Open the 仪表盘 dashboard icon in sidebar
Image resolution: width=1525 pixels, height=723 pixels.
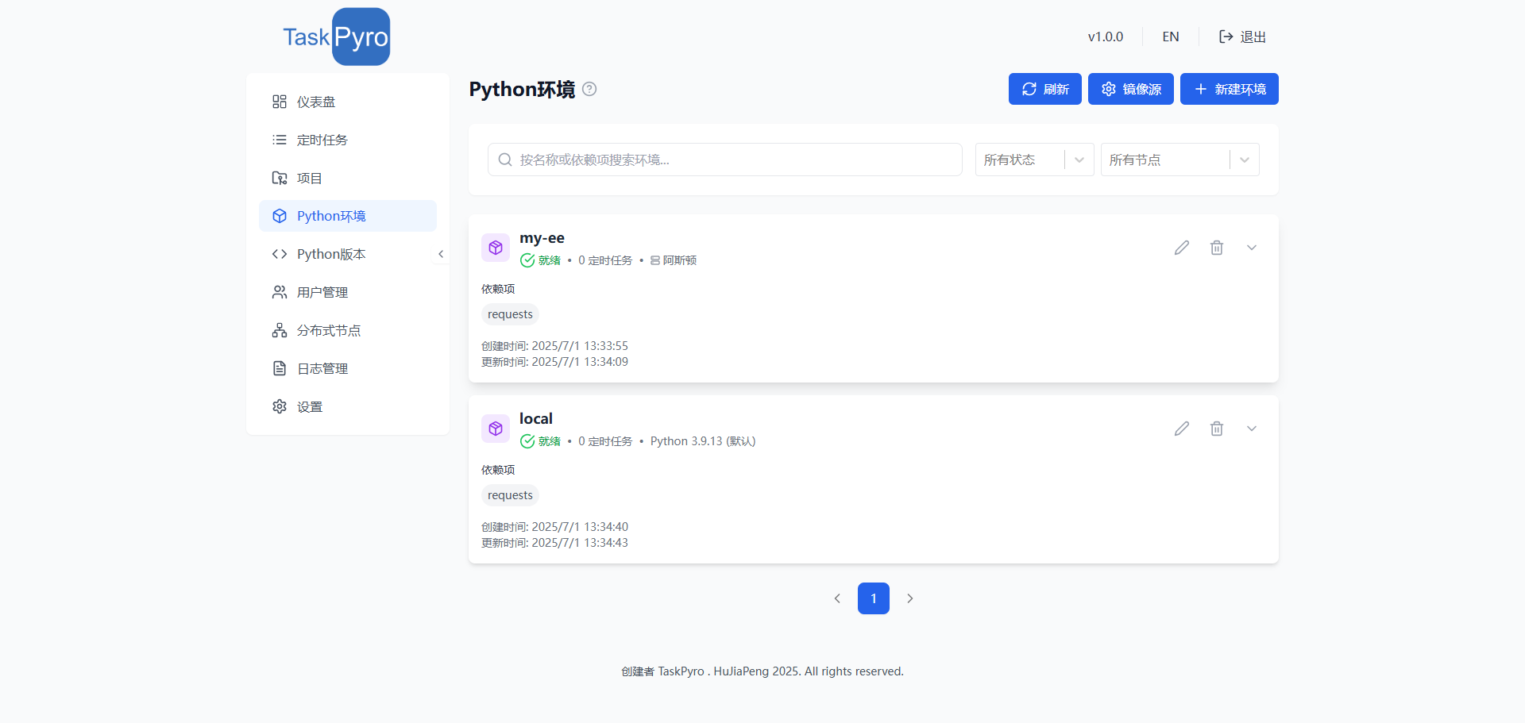(279, 102)
